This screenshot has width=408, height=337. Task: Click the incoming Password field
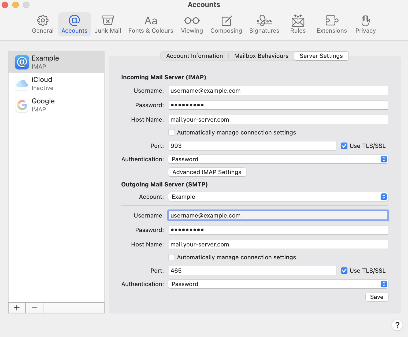(278, 105)
